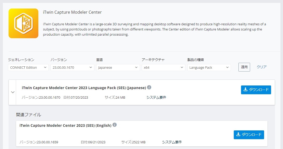Screen dimensions: 283x149
Task: Click the 関連ファイル heading
Action: (x=29, y=115)
